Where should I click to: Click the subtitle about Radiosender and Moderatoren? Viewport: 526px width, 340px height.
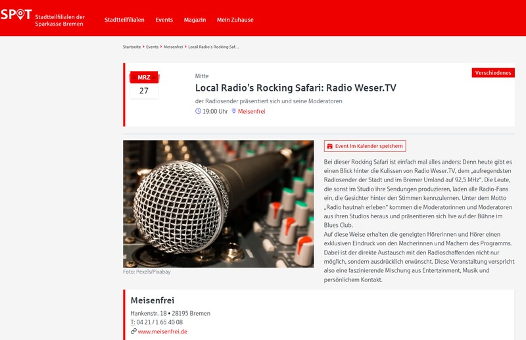pyautogui.click(x=269, y=101)
